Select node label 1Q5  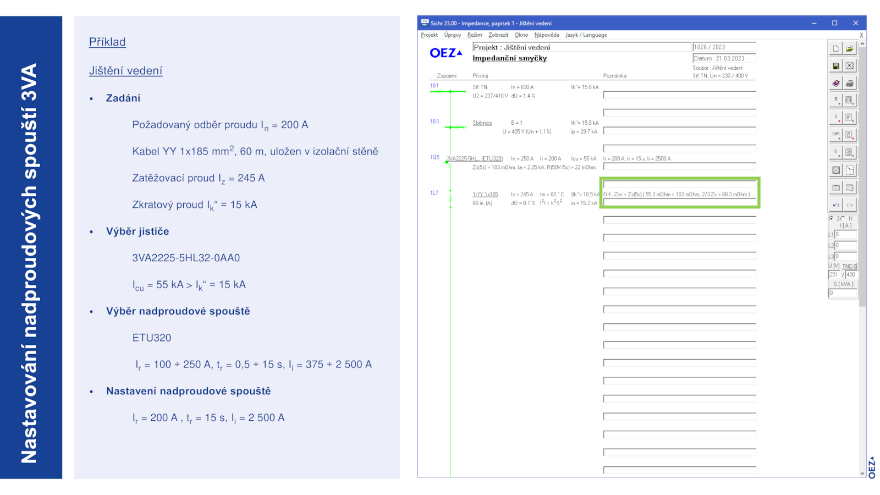[435, 157]
